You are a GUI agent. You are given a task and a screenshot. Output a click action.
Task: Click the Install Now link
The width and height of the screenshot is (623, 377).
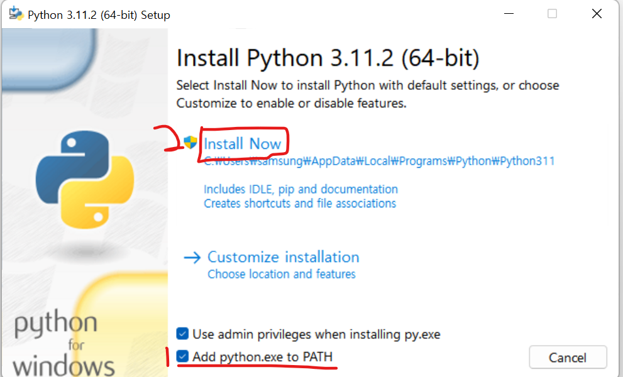[243, 144]
